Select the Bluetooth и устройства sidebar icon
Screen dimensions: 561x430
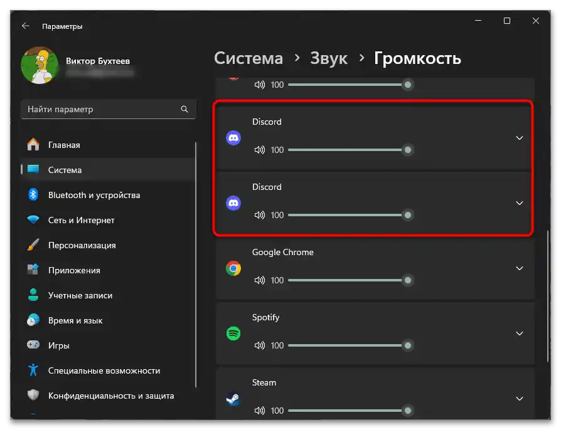tap(33, 195)
